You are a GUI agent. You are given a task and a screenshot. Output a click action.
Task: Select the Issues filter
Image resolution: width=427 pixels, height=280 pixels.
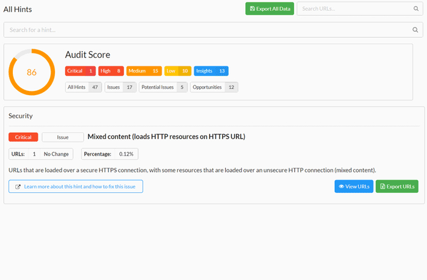pos(120,87)
